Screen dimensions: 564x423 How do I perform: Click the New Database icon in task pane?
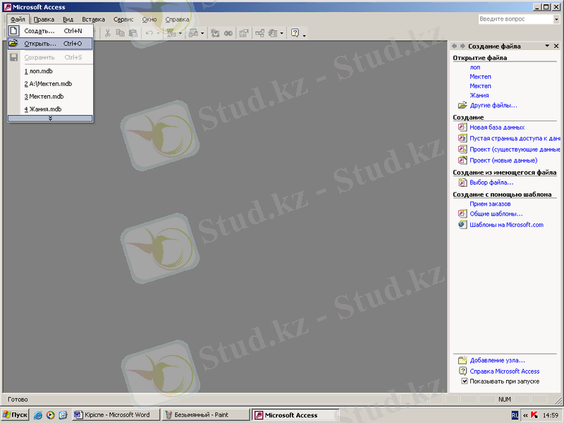pos(462,128)
